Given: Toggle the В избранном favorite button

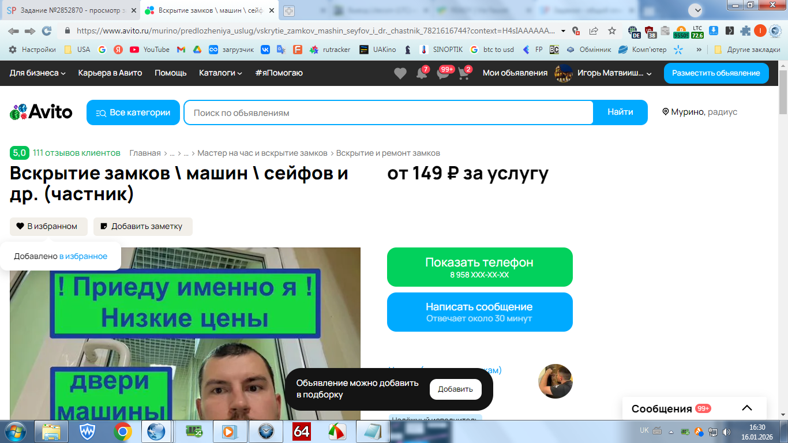Looking at the screenshot, I should click(48, 226).
